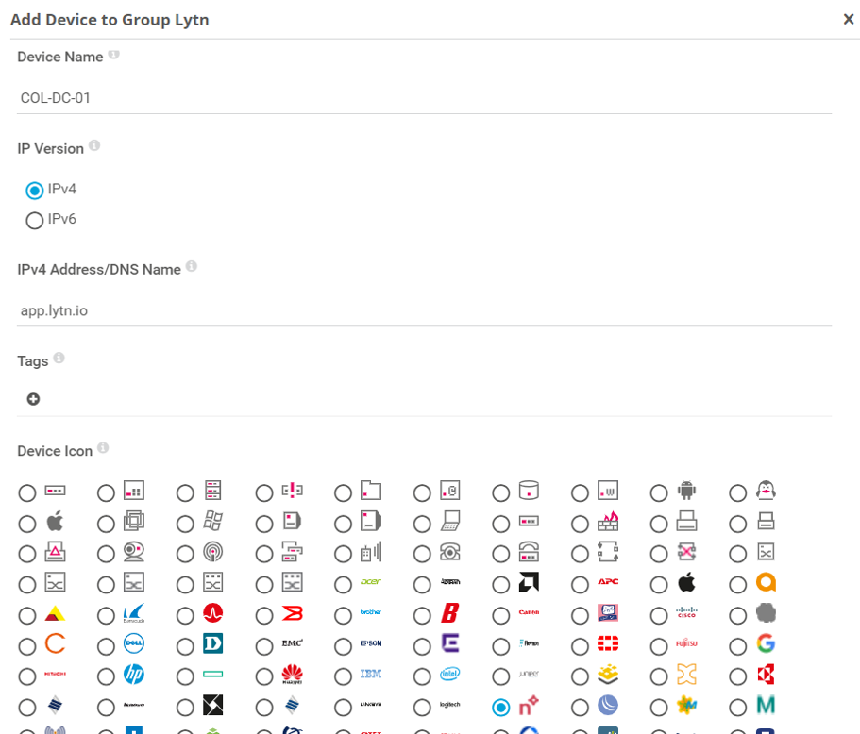Viewport: 860px width, 734px height.
Task: Choose the Linux penguin device icon
Action: tap(737, 492)
